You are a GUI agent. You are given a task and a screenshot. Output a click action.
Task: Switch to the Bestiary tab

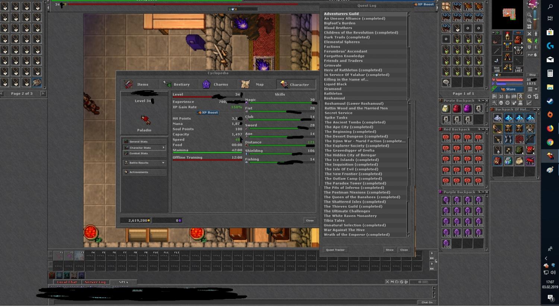coord(179,85)
